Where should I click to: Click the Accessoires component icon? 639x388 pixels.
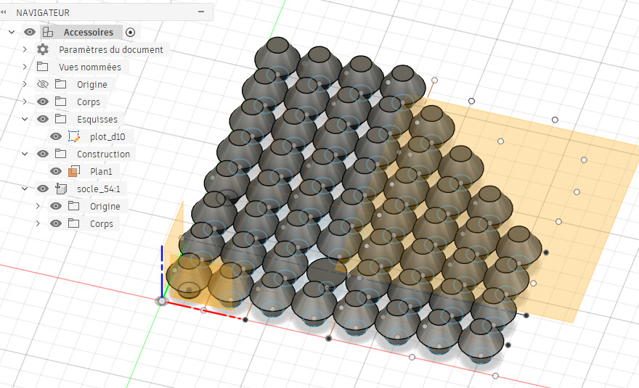pos(48,32)
